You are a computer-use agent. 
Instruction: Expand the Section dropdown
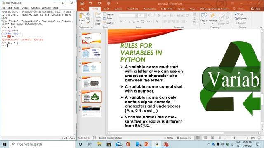(x=109, y=23)
